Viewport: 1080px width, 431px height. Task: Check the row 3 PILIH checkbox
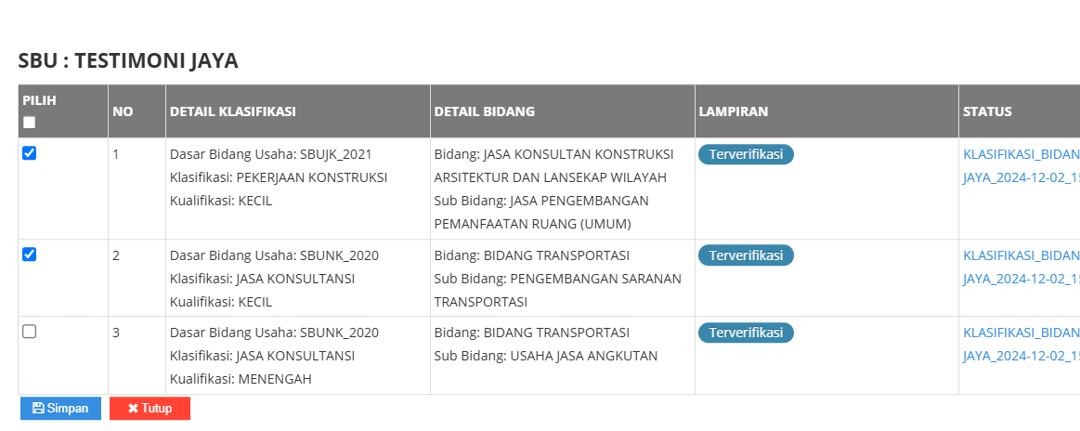(29, 332)
